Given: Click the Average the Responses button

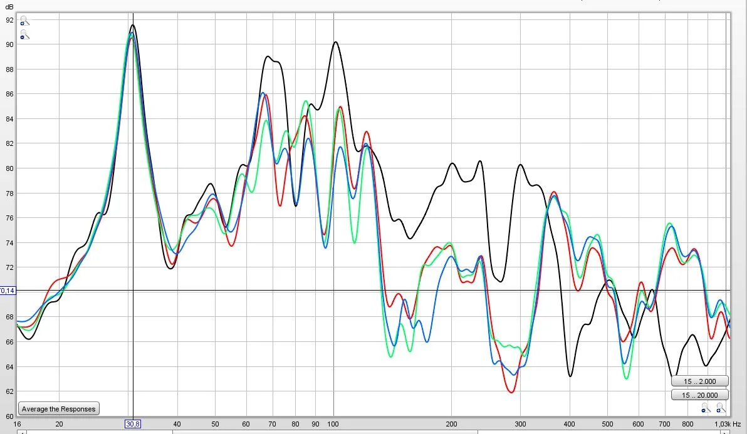Looking at the screenshot, I should [59, 409].
